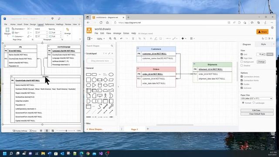Click the Share button
279x157 pixels.
[x=262, y=32]
